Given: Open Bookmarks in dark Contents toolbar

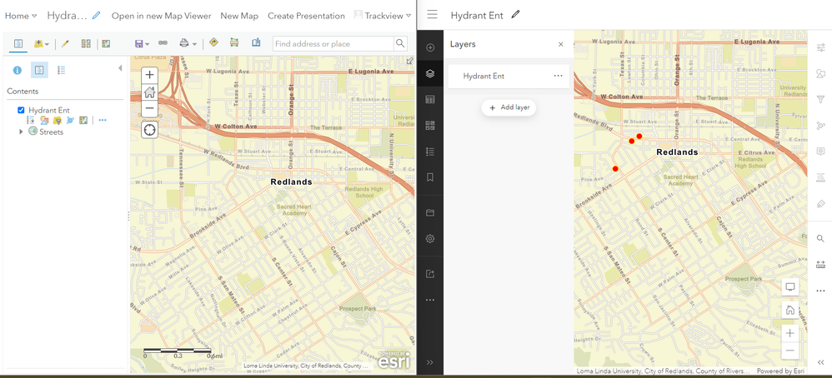Looking at the screenshot, I should click(430, 177).
